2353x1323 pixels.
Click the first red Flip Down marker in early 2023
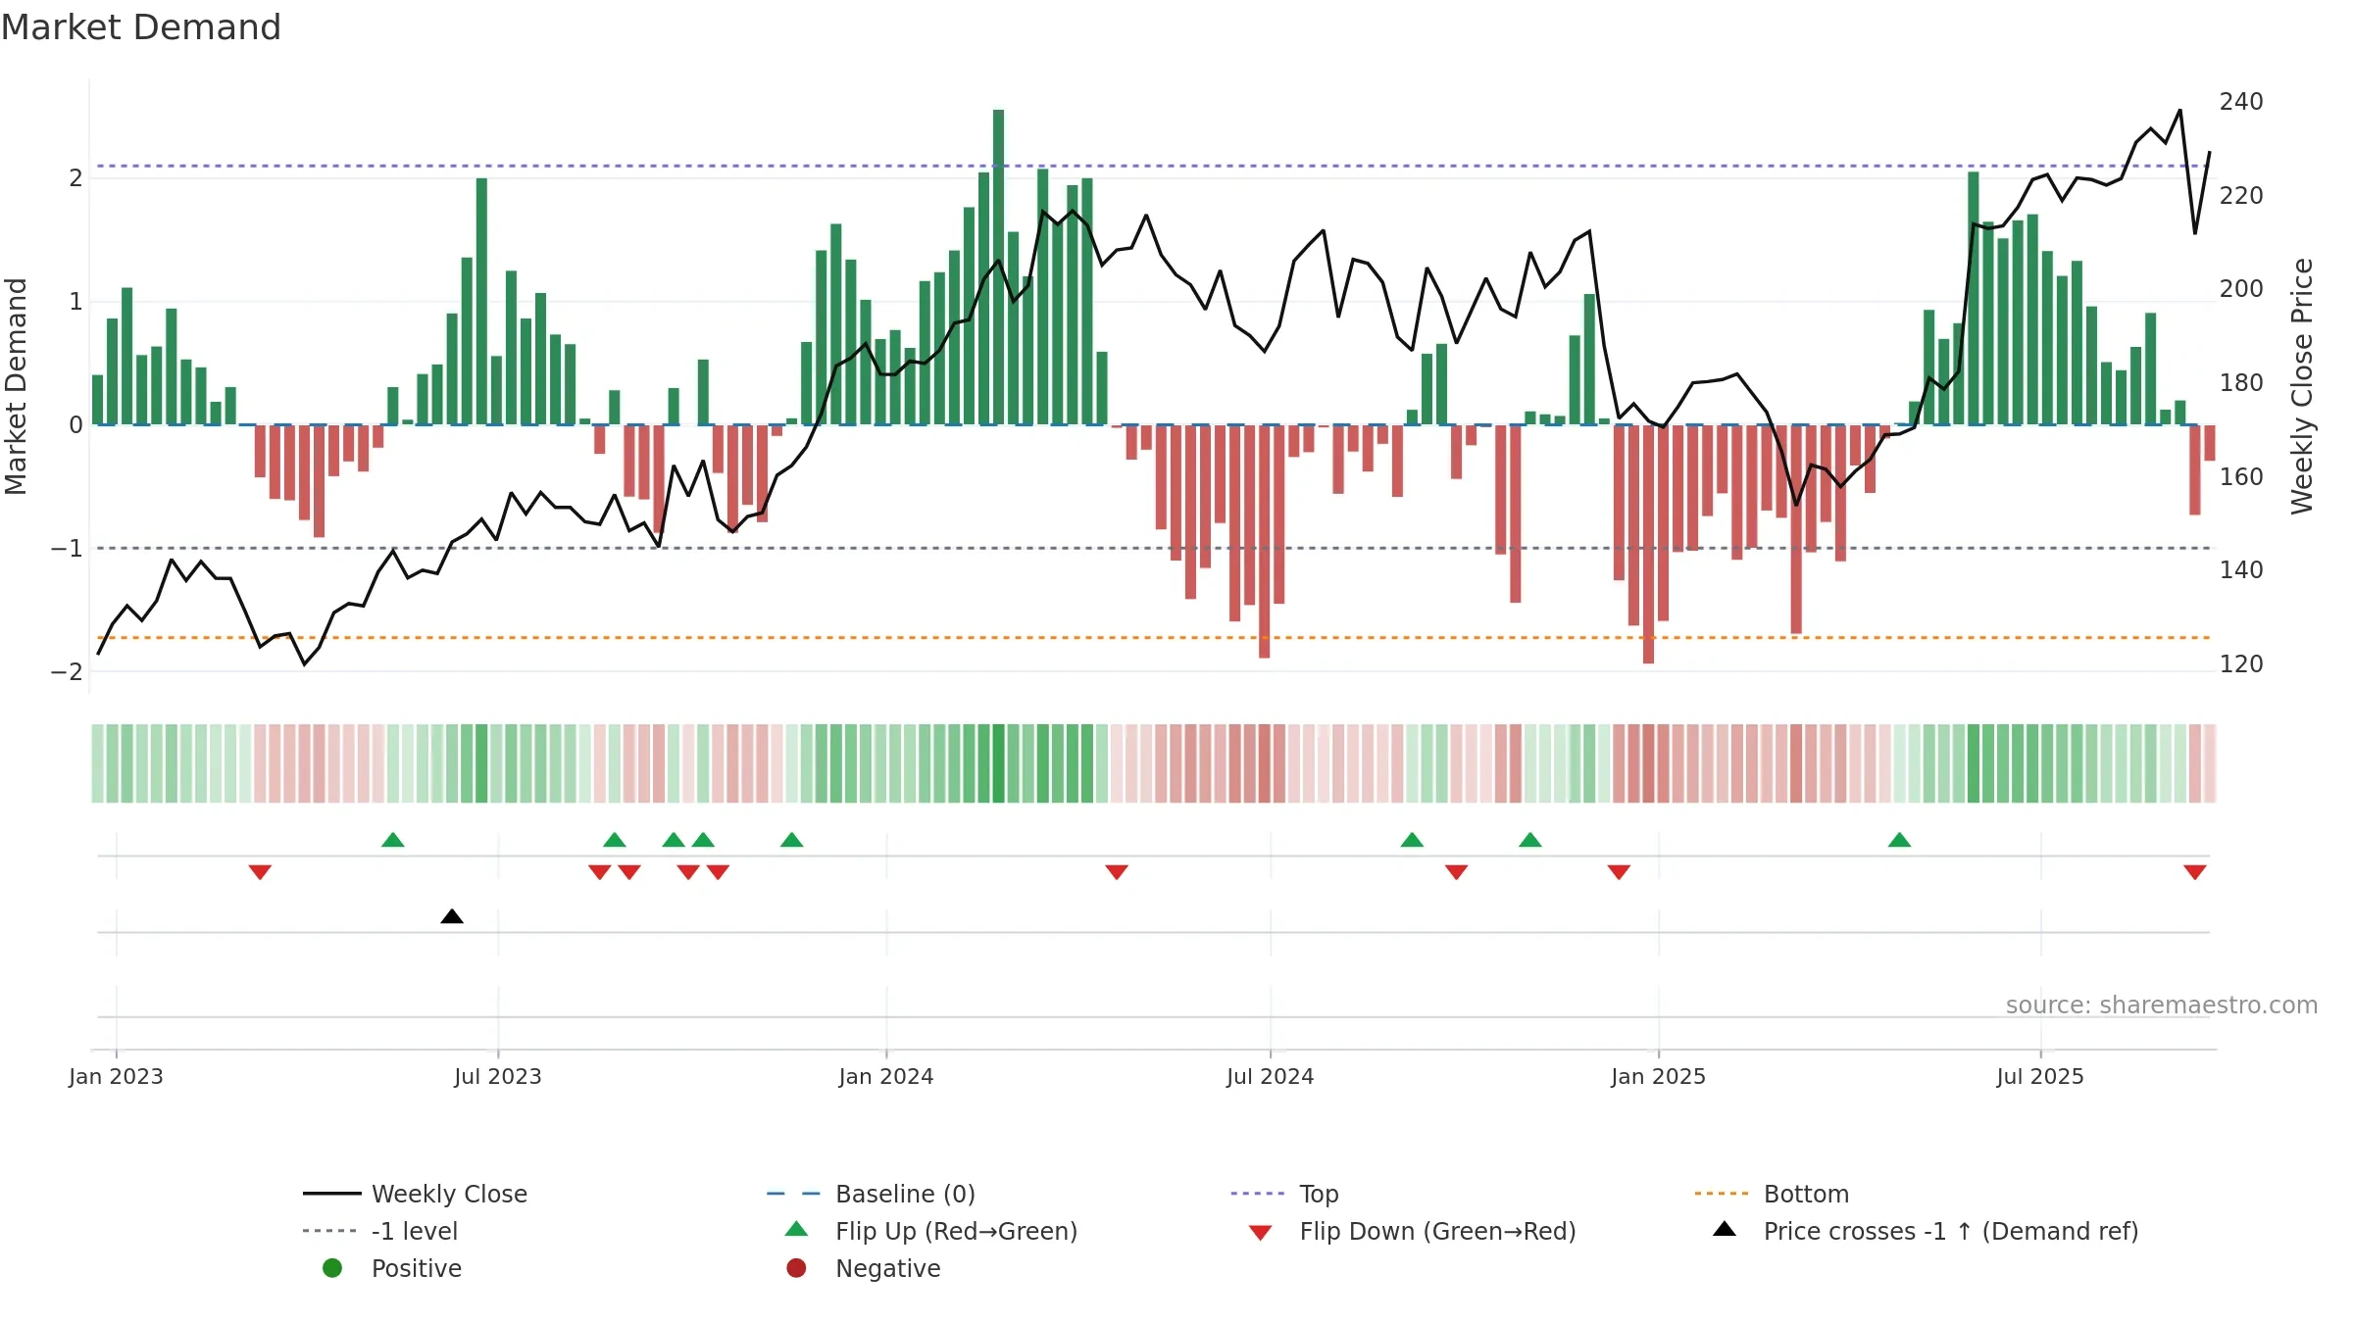pyautogui.click(x=260, y=872)
